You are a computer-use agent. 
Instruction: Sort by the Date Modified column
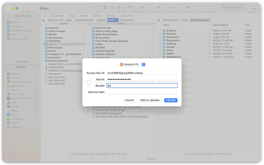coord(220,25)
